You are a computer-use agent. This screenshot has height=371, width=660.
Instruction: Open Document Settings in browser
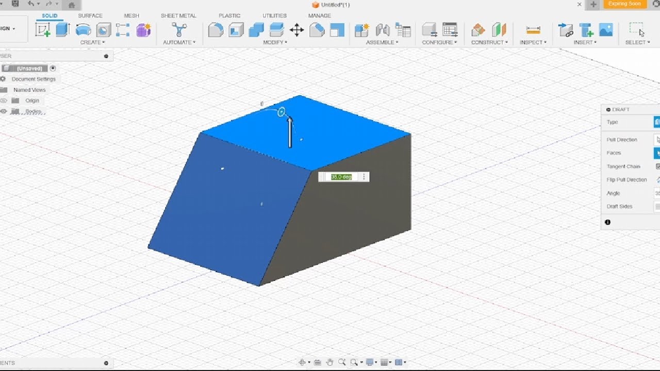[x=34, y=79]
